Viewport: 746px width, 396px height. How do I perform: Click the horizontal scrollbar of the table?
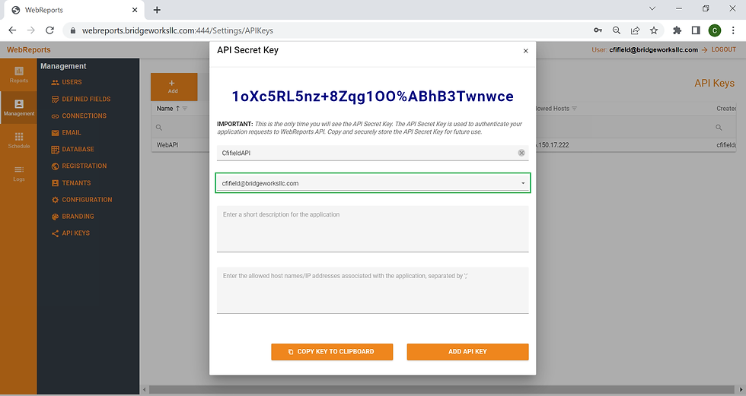[442, 390]
